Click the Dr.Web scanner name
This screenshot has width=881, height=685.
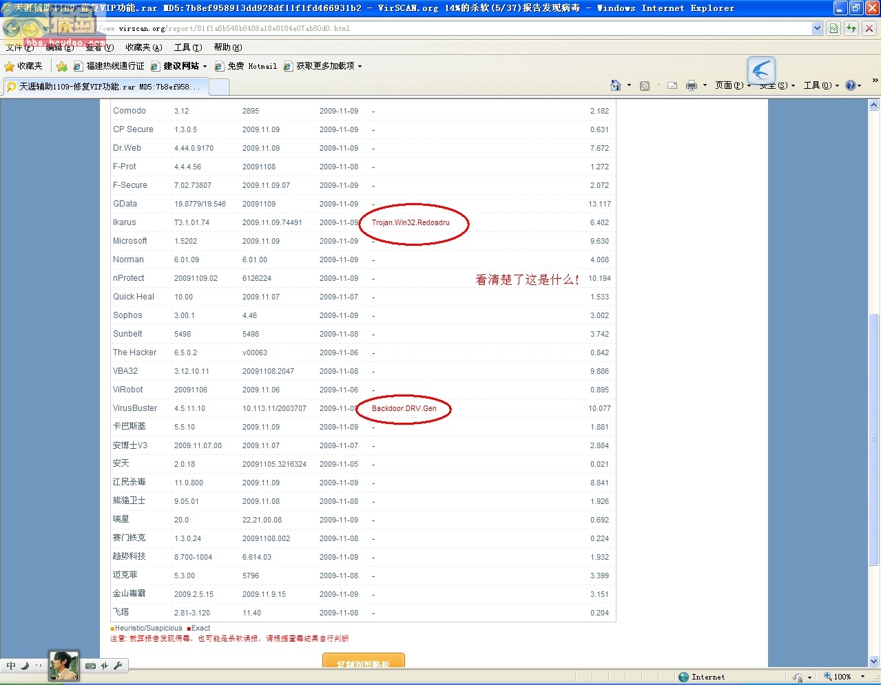point(127,148)
